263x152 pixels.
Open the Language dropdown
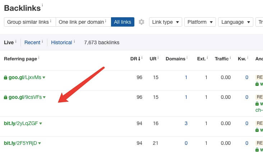[x=236, y=22]
